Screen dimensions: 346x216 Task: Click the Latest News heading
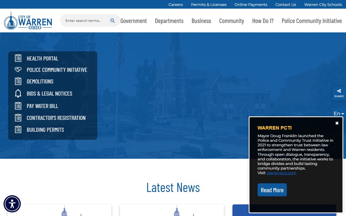click(173, 187)
